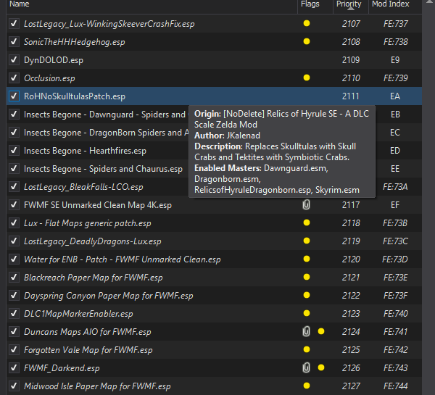Uncheck Insects Begone - Spiders and Chaurus.esp
The image size is (435, 395).
pyautogui.click(x=14, y=169)
